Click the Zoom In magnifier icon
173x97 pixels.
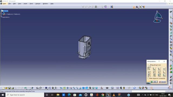74,88
